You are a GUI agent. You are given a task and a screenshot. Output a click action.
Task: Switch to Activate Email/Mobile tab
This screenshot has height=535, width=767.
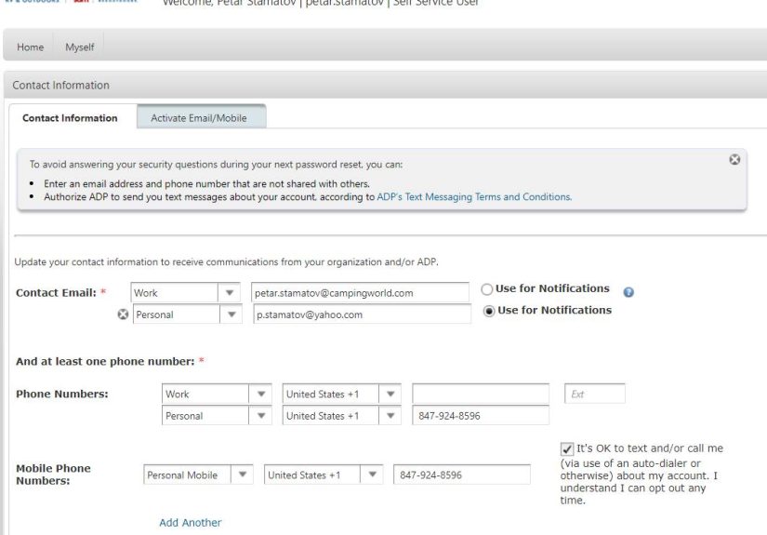click(201, 118)
